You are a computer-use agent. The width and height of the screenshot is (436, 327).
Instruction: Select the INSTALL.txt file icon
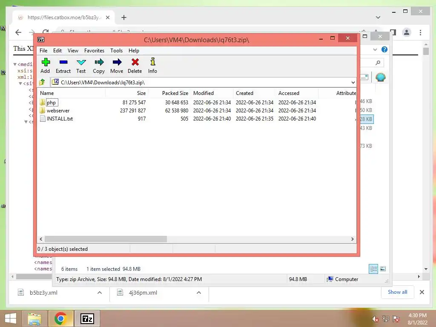43,118
